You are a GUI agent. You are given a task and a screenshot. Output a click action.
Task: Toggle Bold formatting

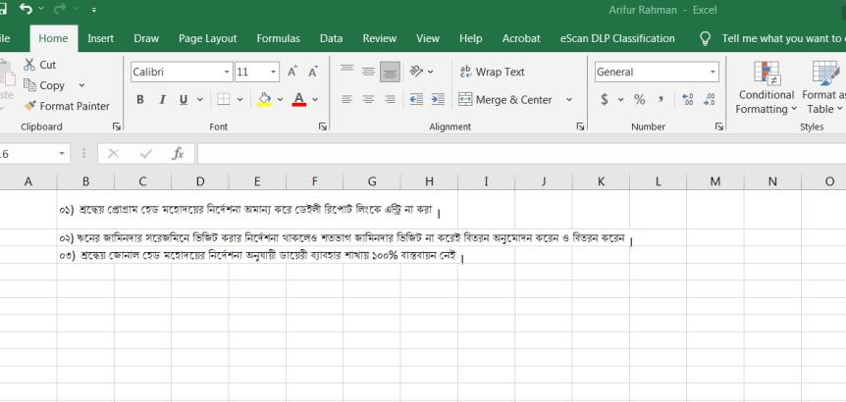139,100
